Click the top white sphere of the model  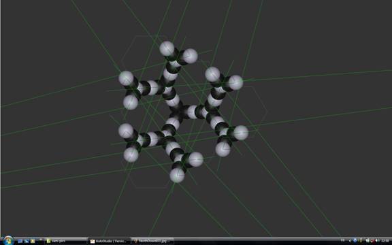167,48
